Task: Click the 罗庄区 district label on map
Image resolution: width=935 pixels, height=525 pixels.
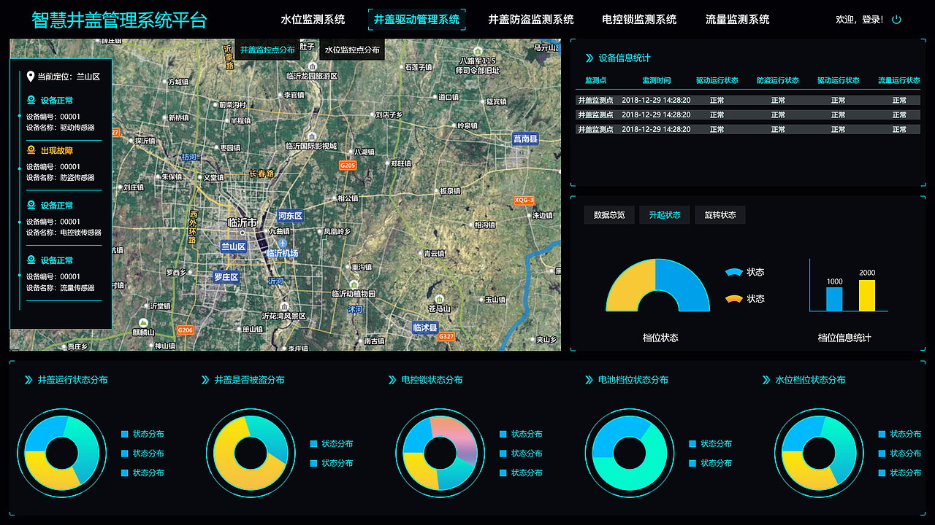Action: pos(226,277)
